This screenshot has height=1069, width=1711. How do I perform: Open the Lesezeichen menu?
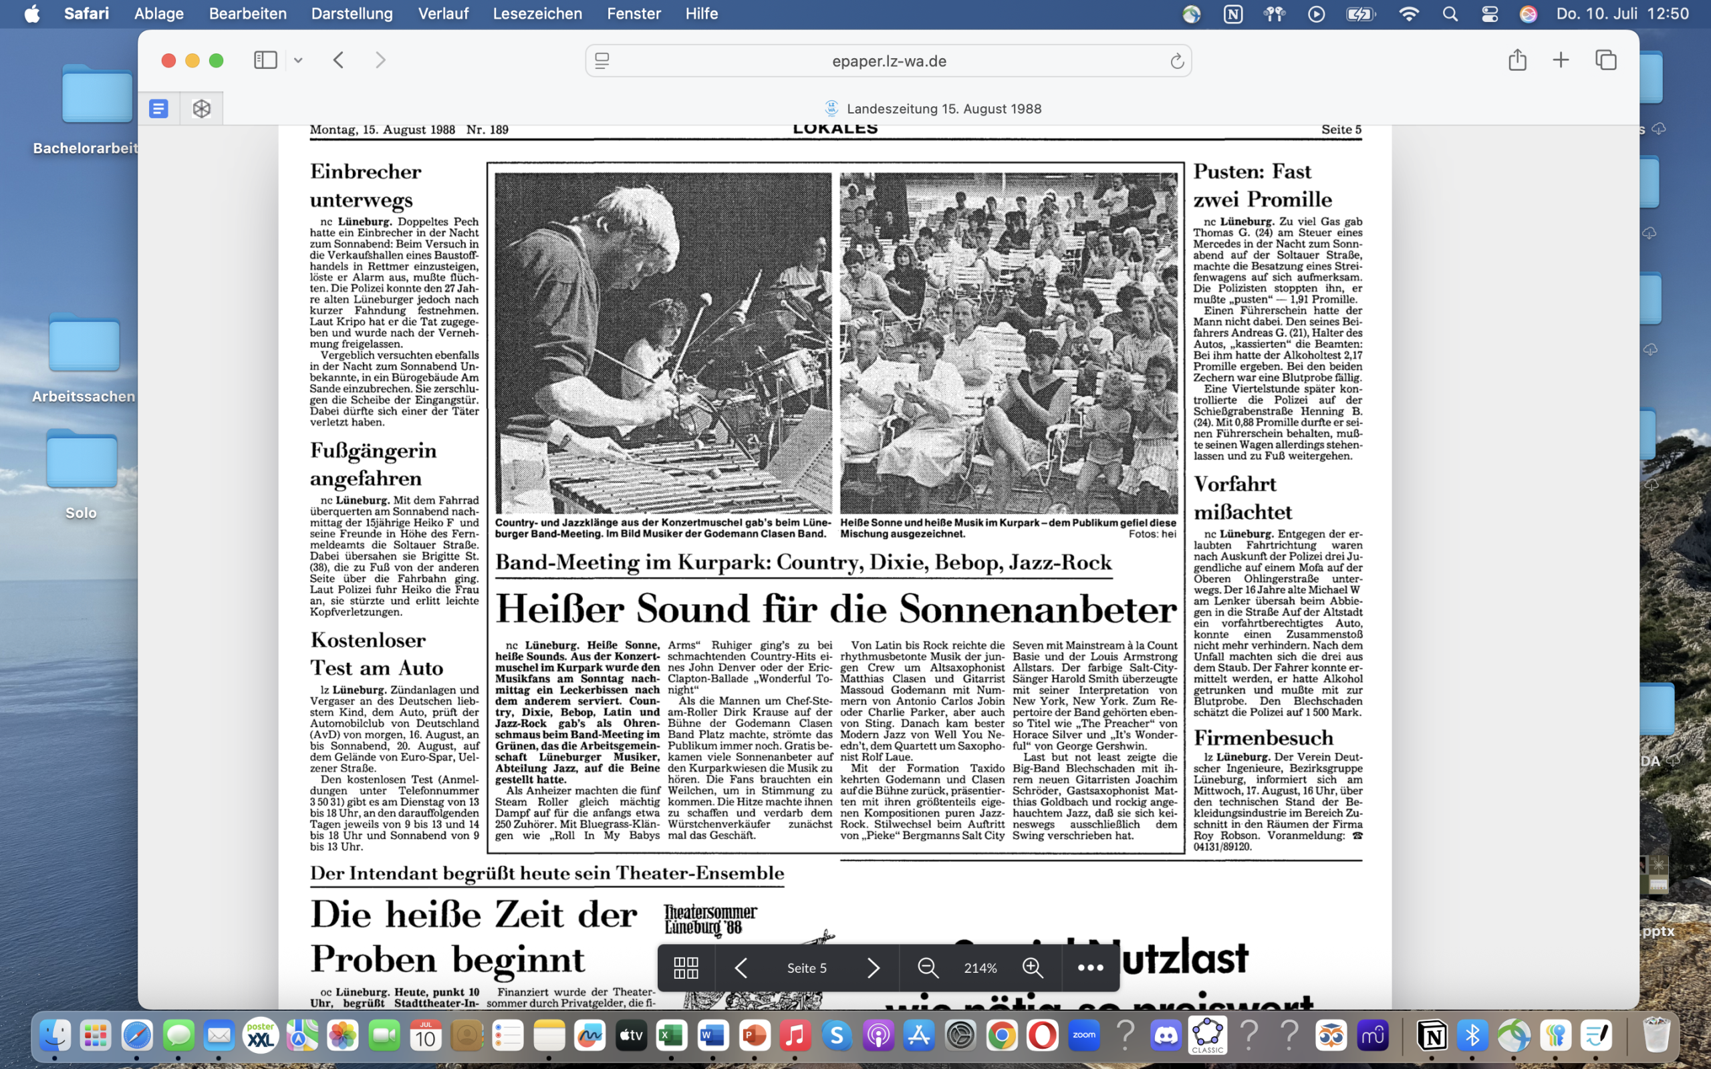537,13
